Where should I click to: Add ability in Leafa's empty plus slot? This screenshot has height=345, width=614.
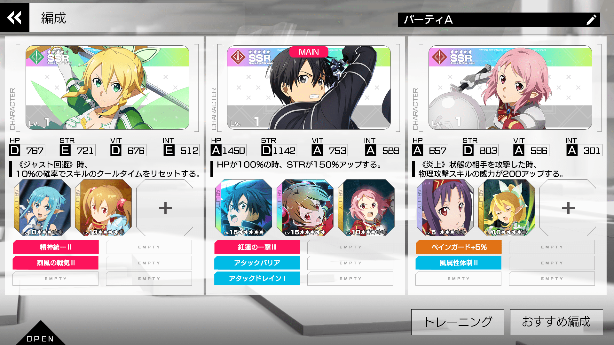[165, 208]
